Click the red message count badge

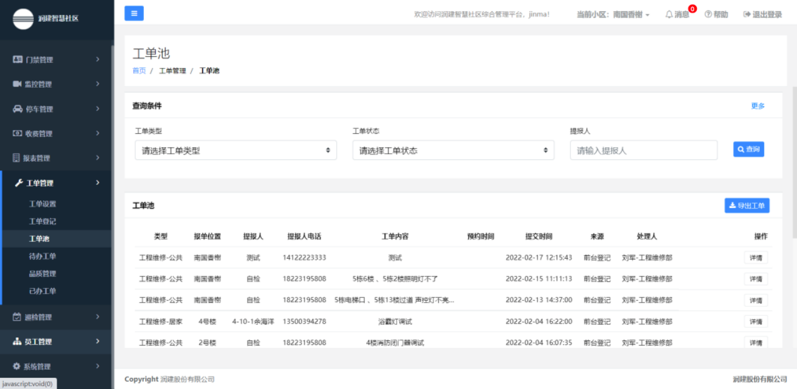pos(692,9)
